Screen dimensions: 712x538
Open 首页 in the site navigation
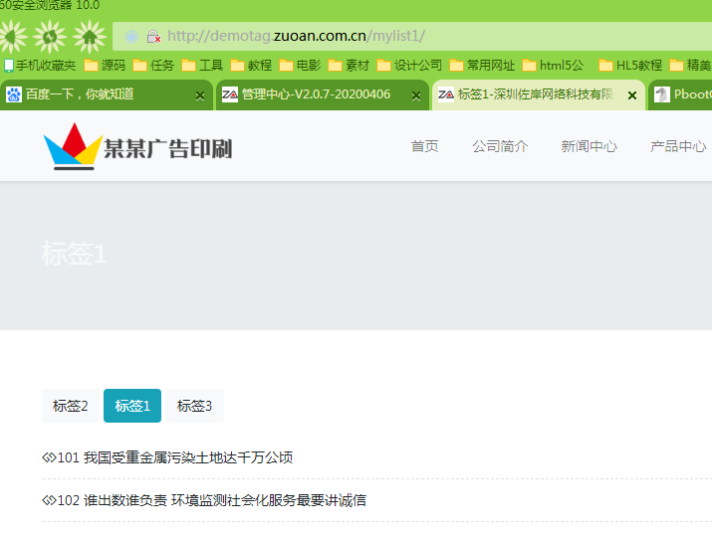click(424, 146)
